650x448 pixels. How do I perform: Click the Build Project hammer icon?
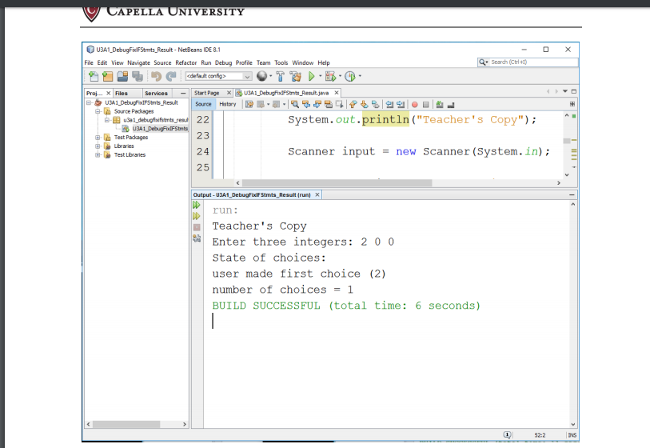(281, 76)
